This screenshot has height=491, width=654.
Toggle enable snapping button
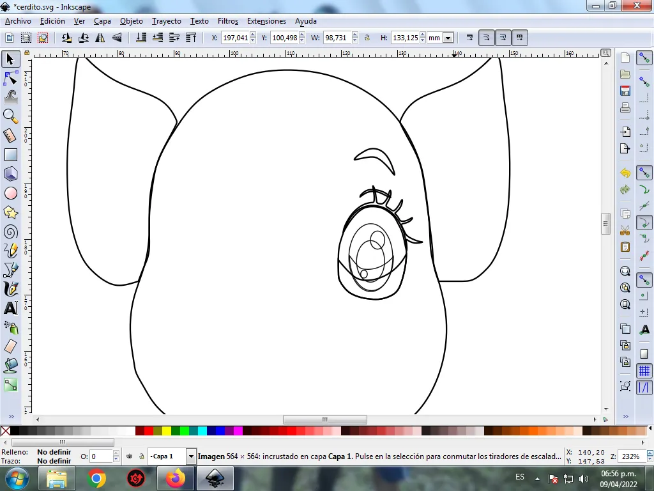[x=644, y=58]
